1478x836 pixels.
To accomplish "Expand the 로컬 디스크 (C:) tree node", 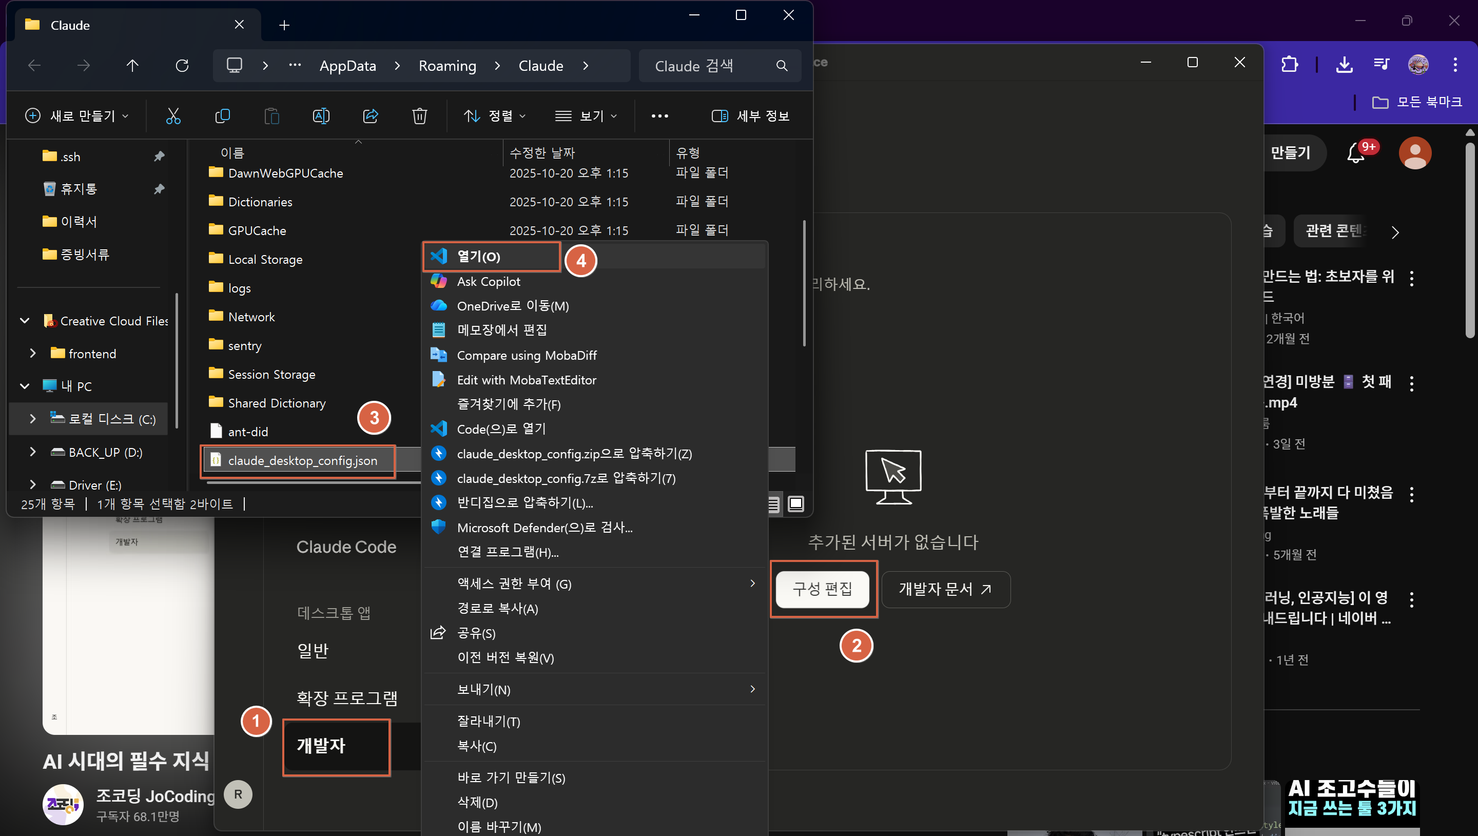I will 33,419.
